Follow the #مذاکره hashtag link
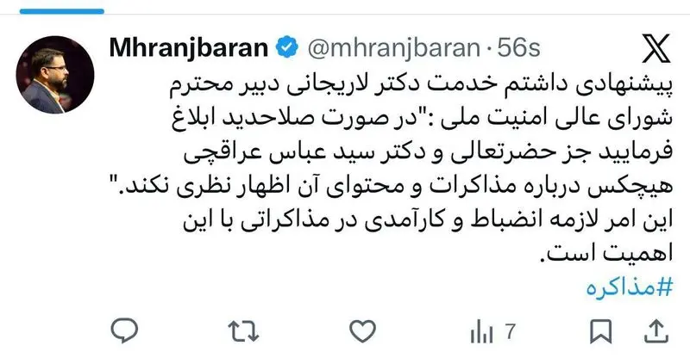The width and height of the screenshot is (690, 364). tap(630, 287)
